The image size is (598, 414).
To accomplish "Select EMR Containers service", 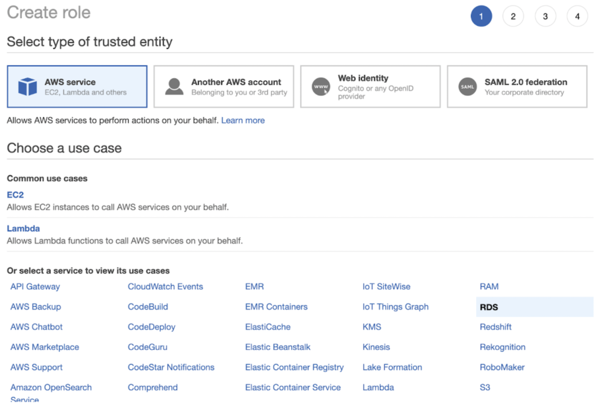I will tap(276, 307).
